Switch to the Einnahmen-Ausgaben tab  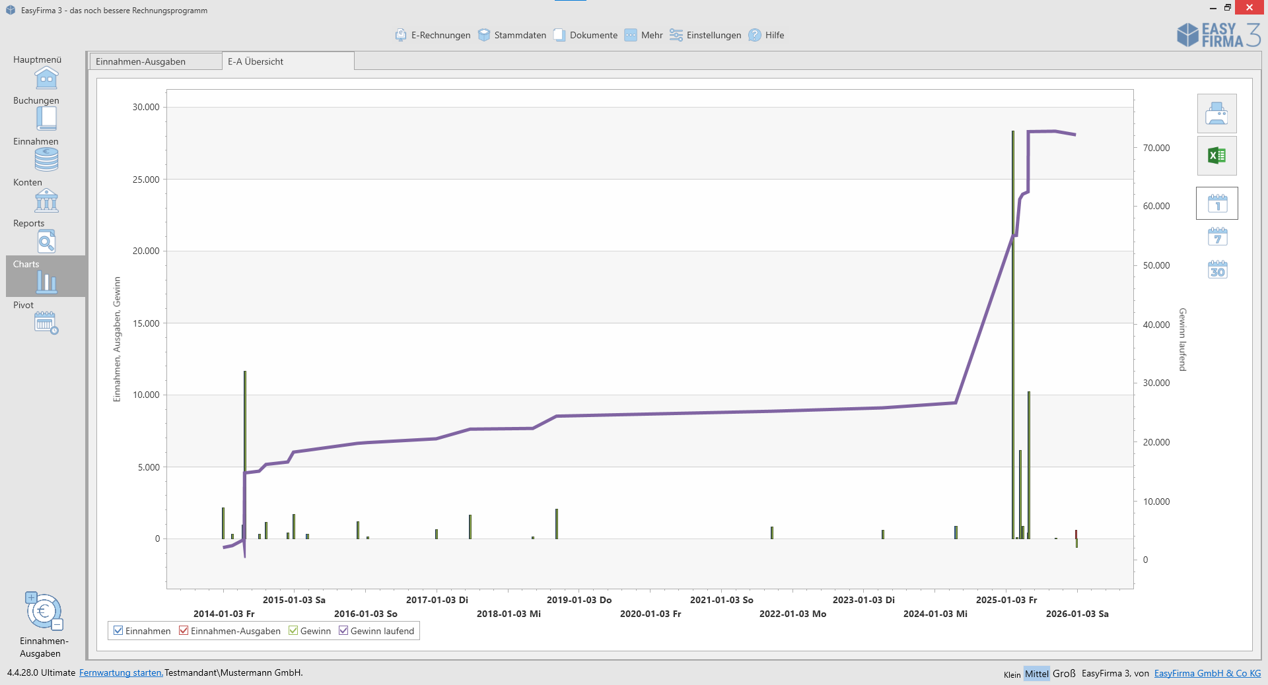(x=156, y=61)
